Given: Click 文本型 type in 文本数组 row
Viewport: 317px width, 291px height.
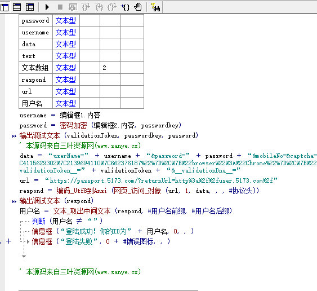Looking at the screenshot, I should pyautogui.click(x=66, y=68).
